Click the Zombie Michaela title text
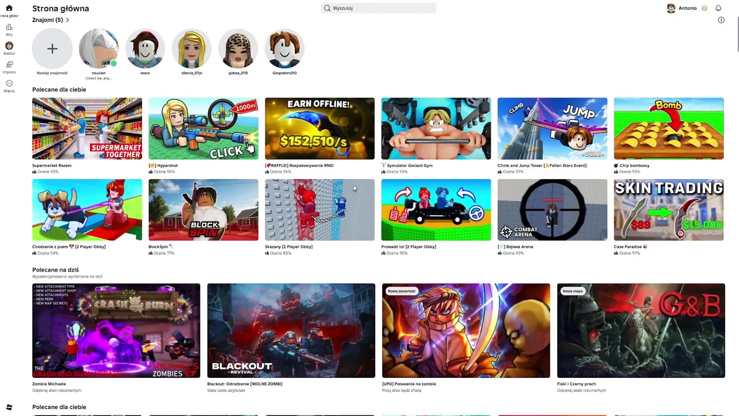739x416 pixels. coord(49,384)
